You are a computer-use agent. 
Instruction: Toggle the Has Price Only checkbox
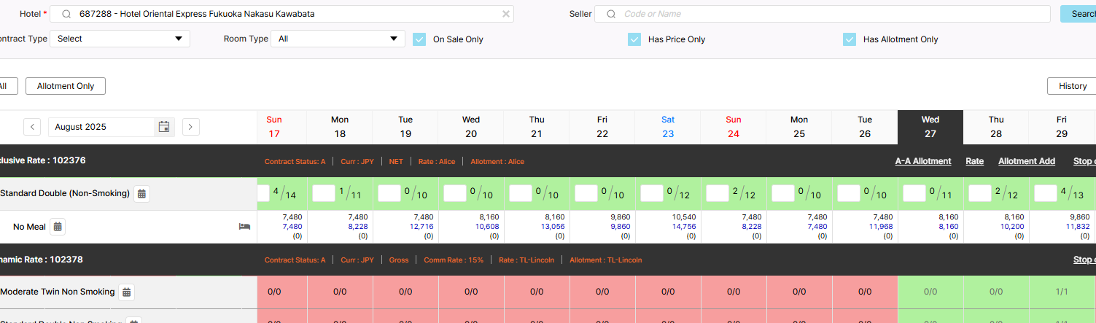tap(634, 39)
